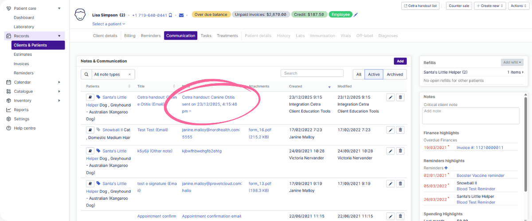Click the Add note button
Screen dimensions: 532x221
point(400,61)
